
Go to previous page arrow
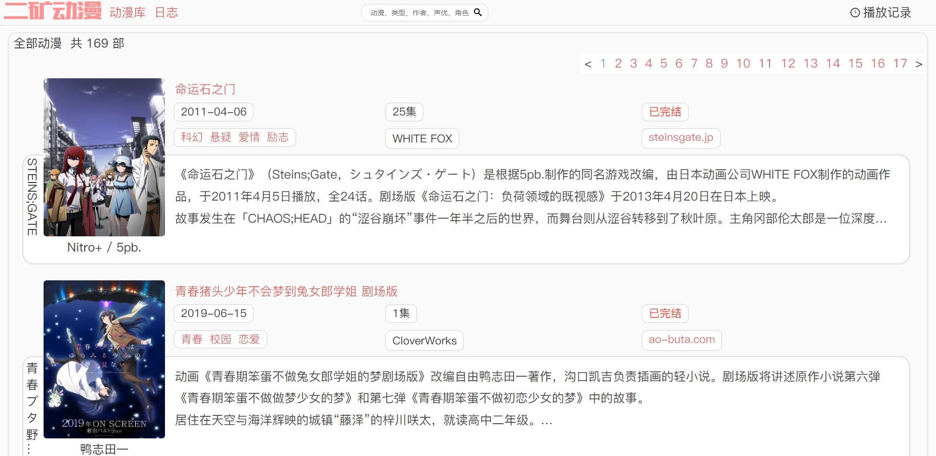coord(588,64)
